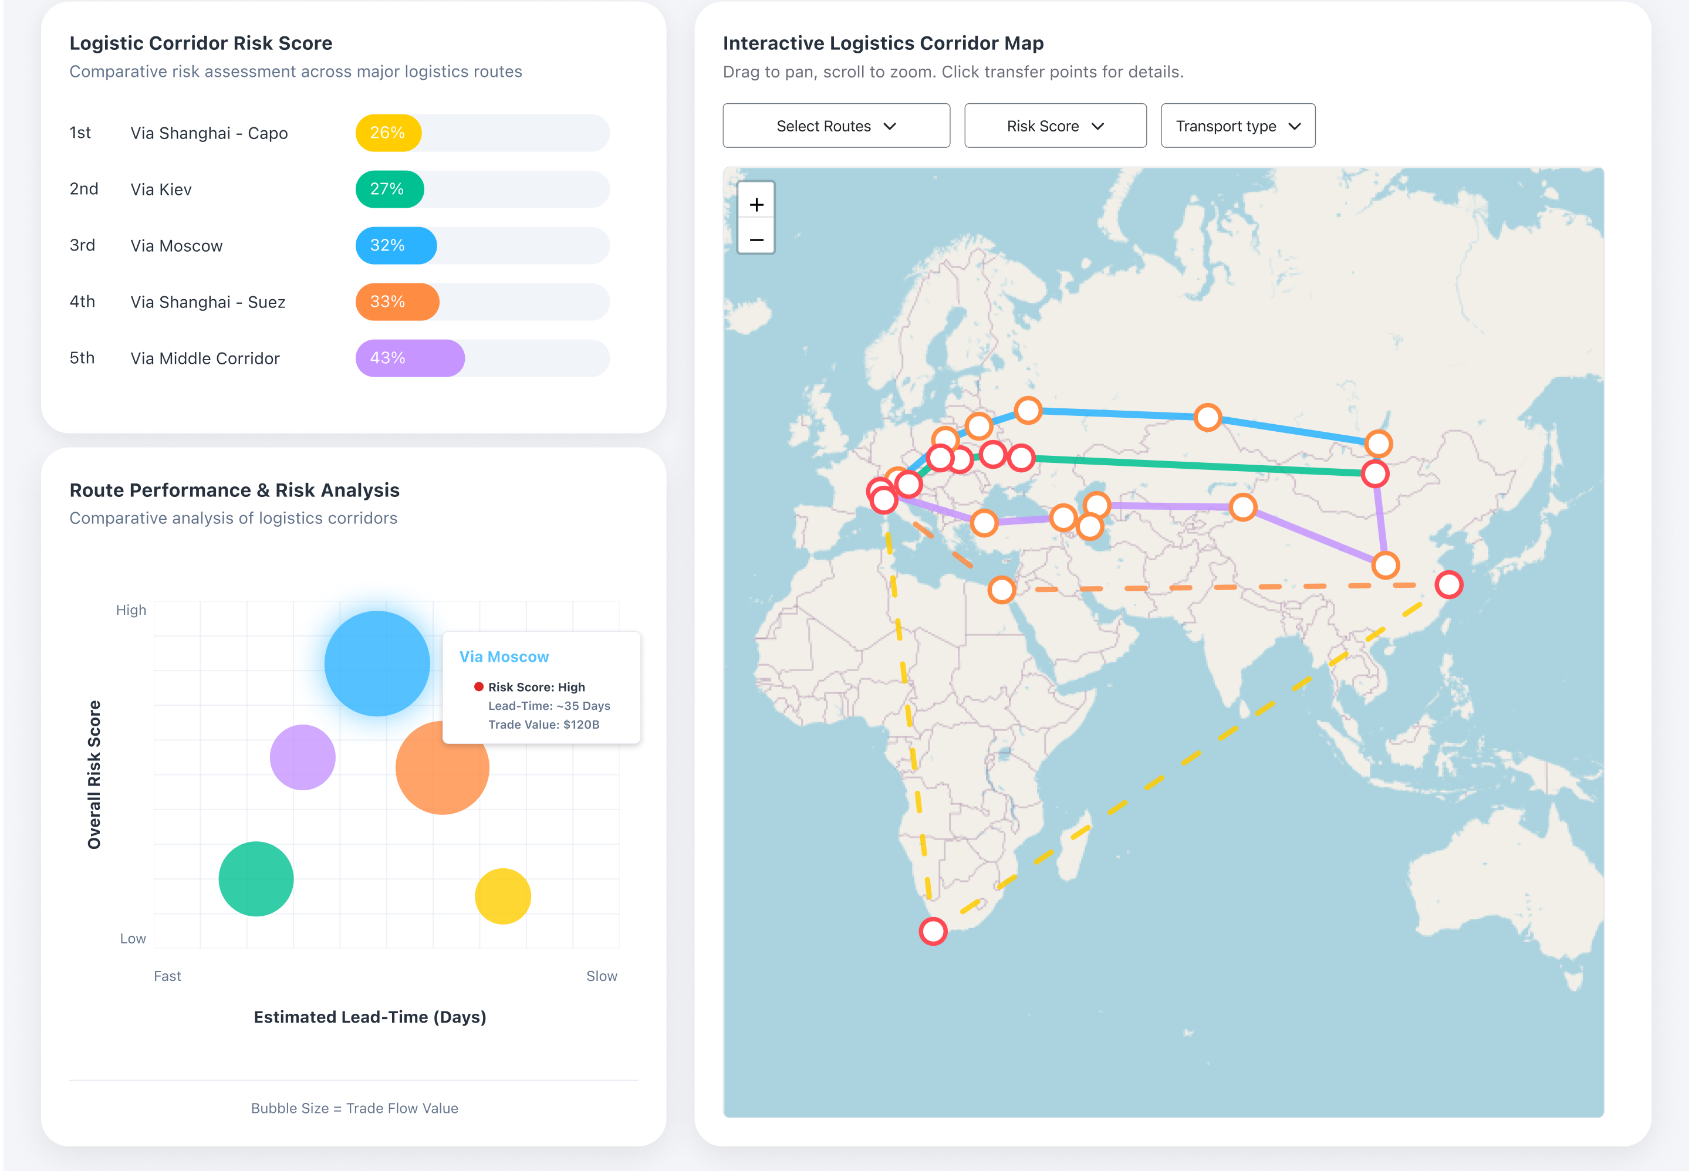Click the Cape Town transfer point marker
Viewport: 1692px width, 1171px height.
[x=933, y=931]
